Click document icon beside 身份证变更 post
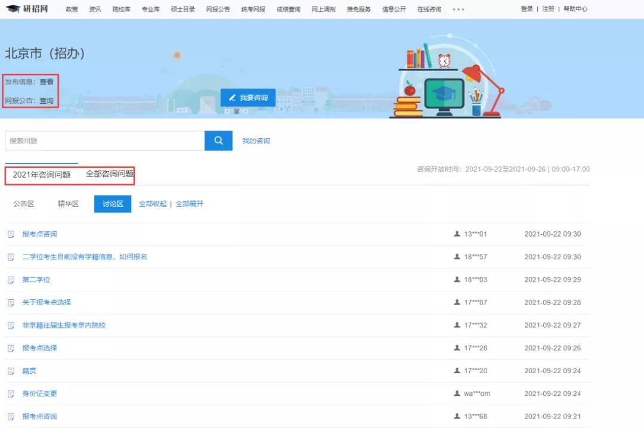The height and width of the screenshot is (428, 644). (x=11, y=394)
